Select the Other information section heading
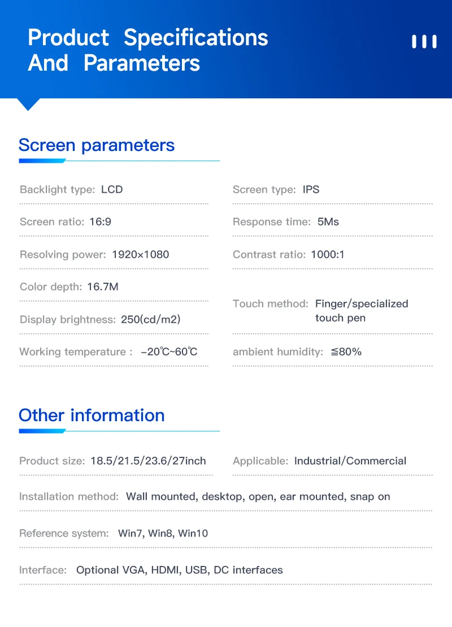452x627 pixels. click(92, 415)
